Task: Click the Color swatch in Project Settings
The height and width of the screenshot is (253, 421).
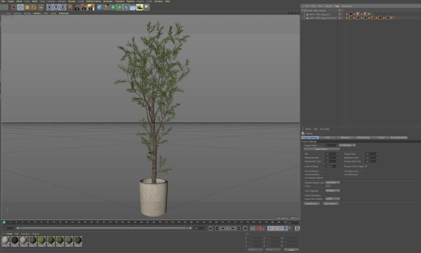Action: [328, 186]
